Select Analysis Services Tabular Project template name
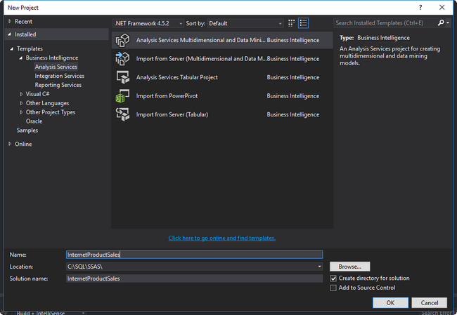Image resolution: width=457 pixels, height=315 pixels. (177, 77)
